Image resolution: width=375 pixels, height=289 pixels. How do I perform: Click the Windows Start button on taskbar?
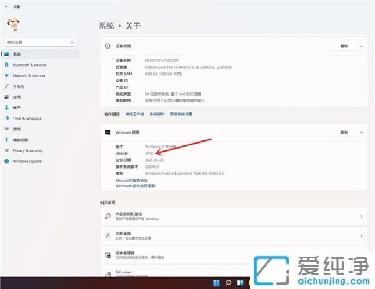coord(216,283)
